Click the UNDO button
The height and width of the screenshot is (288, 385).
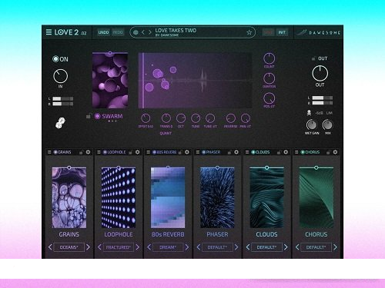pos(103,32)
